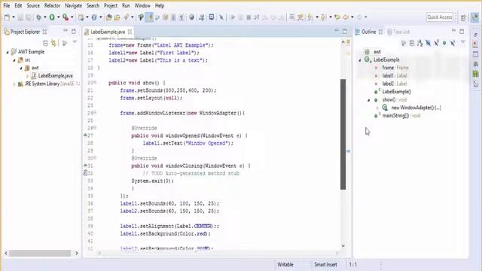
Task: Toggle Hide Static members in Outline
Action: [x=436, y=44]
